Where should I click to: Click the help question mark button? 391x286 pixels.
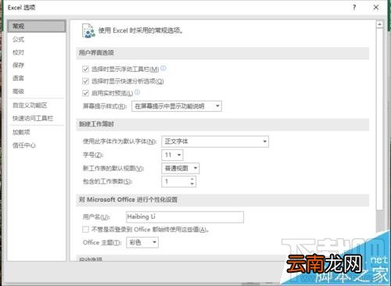[x=354, y=7]
